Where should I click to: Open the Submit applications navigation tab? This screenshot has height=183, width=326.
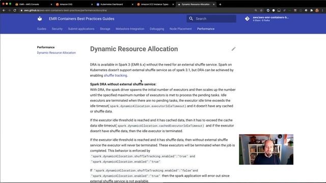coord(81,29)
